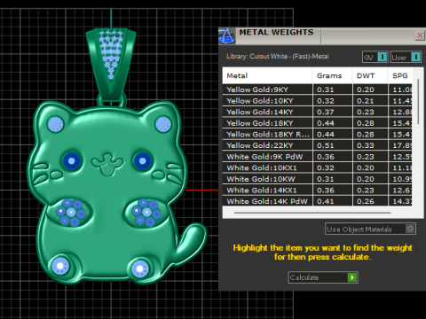Screen dimensions: 426x319
Task: Click the left paw gem cluster
Action: (71, 212)
